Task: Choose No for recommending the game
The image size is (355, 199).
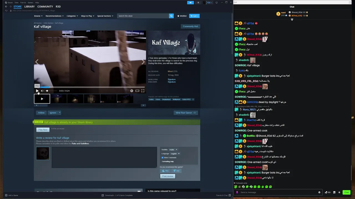Action: coord(176,171)
